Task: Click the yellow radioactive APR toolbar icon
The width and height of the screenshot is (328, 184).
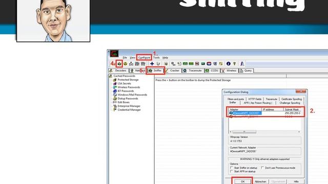Action: pos(125,63)
